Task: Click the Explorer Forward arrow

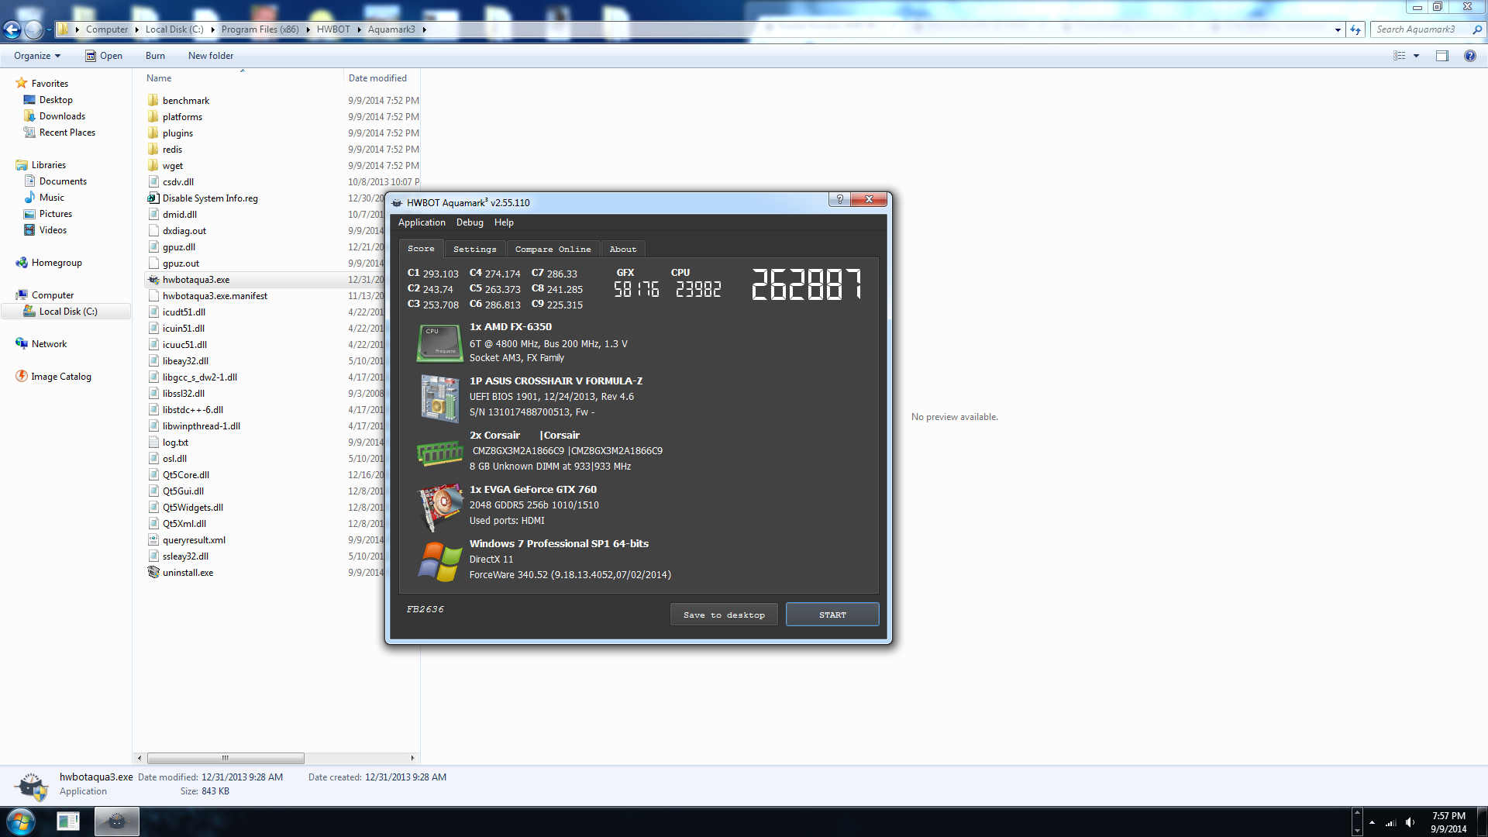Action: pyautogui.click(x=33, y=29)
